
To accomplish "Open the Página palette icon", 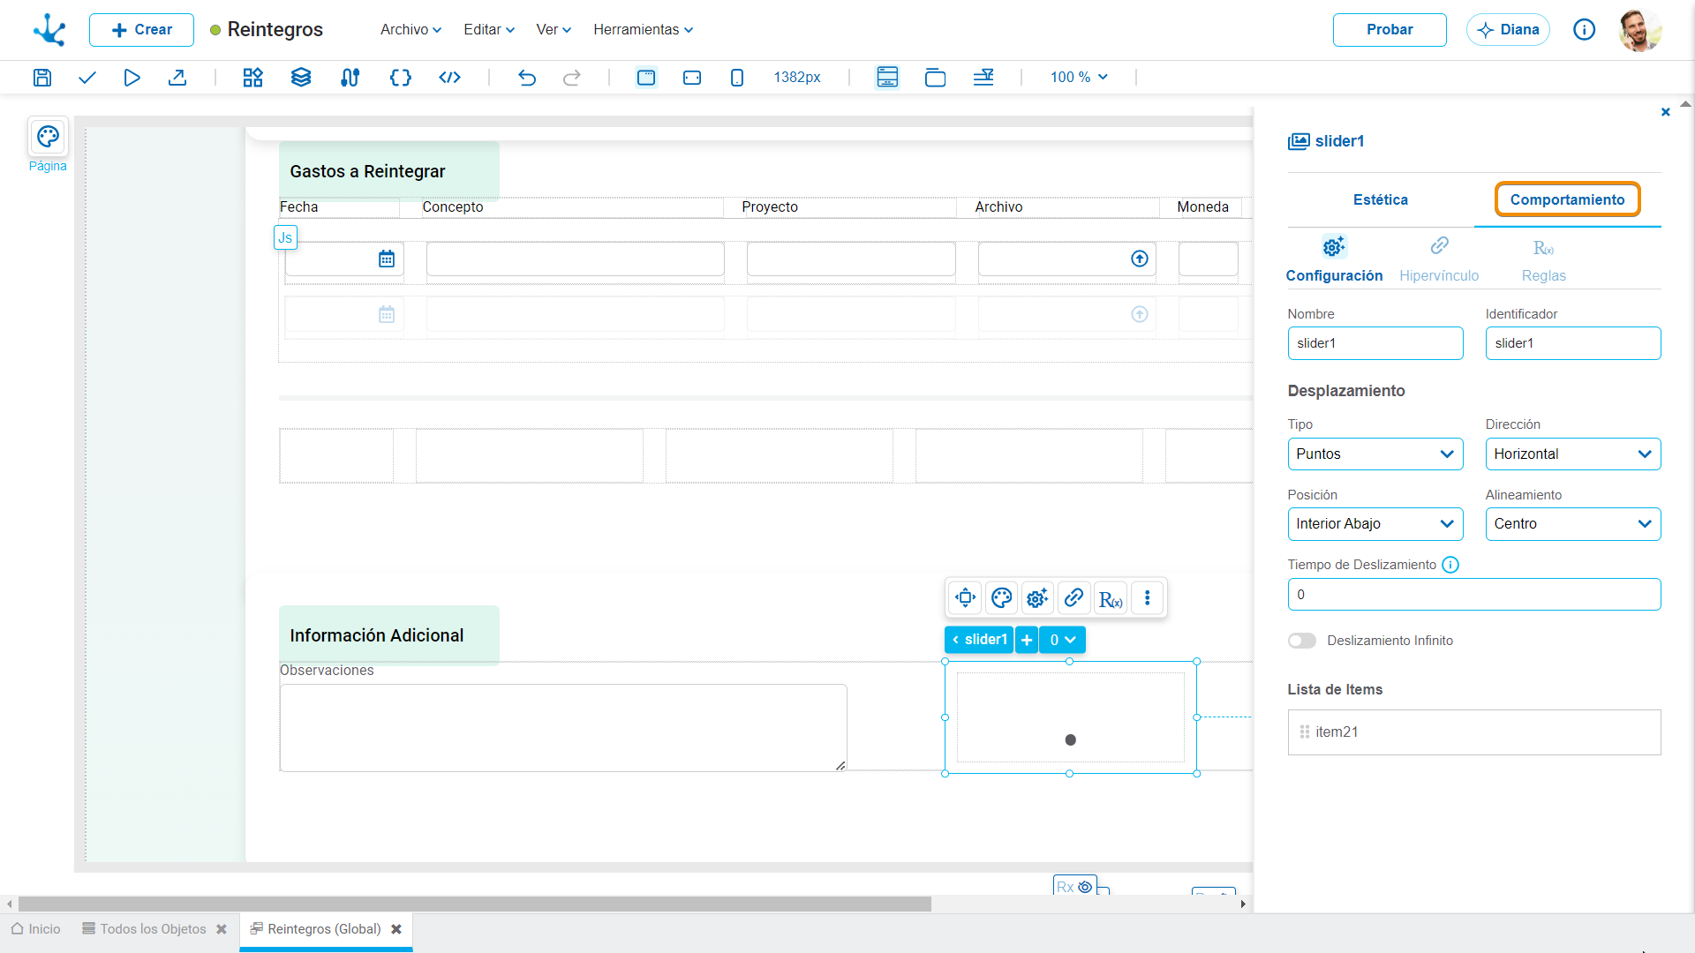I will pyautogui.click(x=48, y=137).
